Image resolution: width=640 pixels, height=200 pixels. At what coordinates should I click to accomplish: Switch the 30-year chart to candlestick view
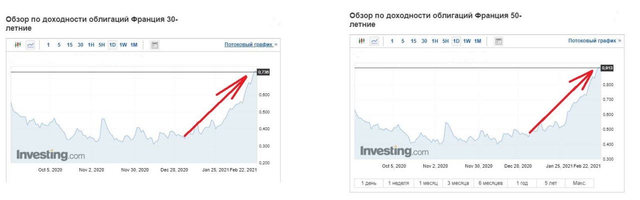tap(18, 45)
